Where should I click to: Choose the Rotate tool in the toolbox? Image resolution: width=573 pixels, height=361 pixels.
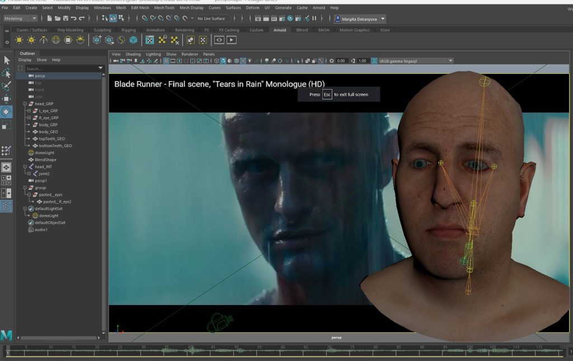7,112
